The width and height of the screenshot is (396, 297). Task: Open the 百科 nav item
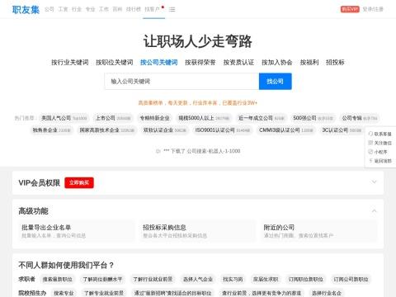(x=117, y=9)
